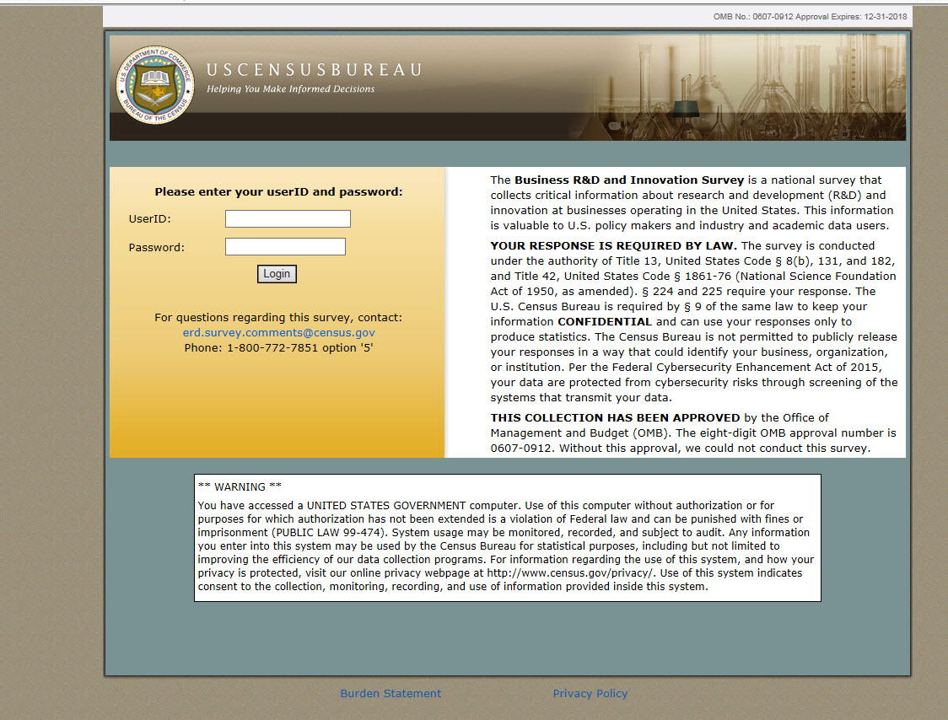Open the Privacy Policy link
The image size is (948, 720).
click(x=590, y=693)
